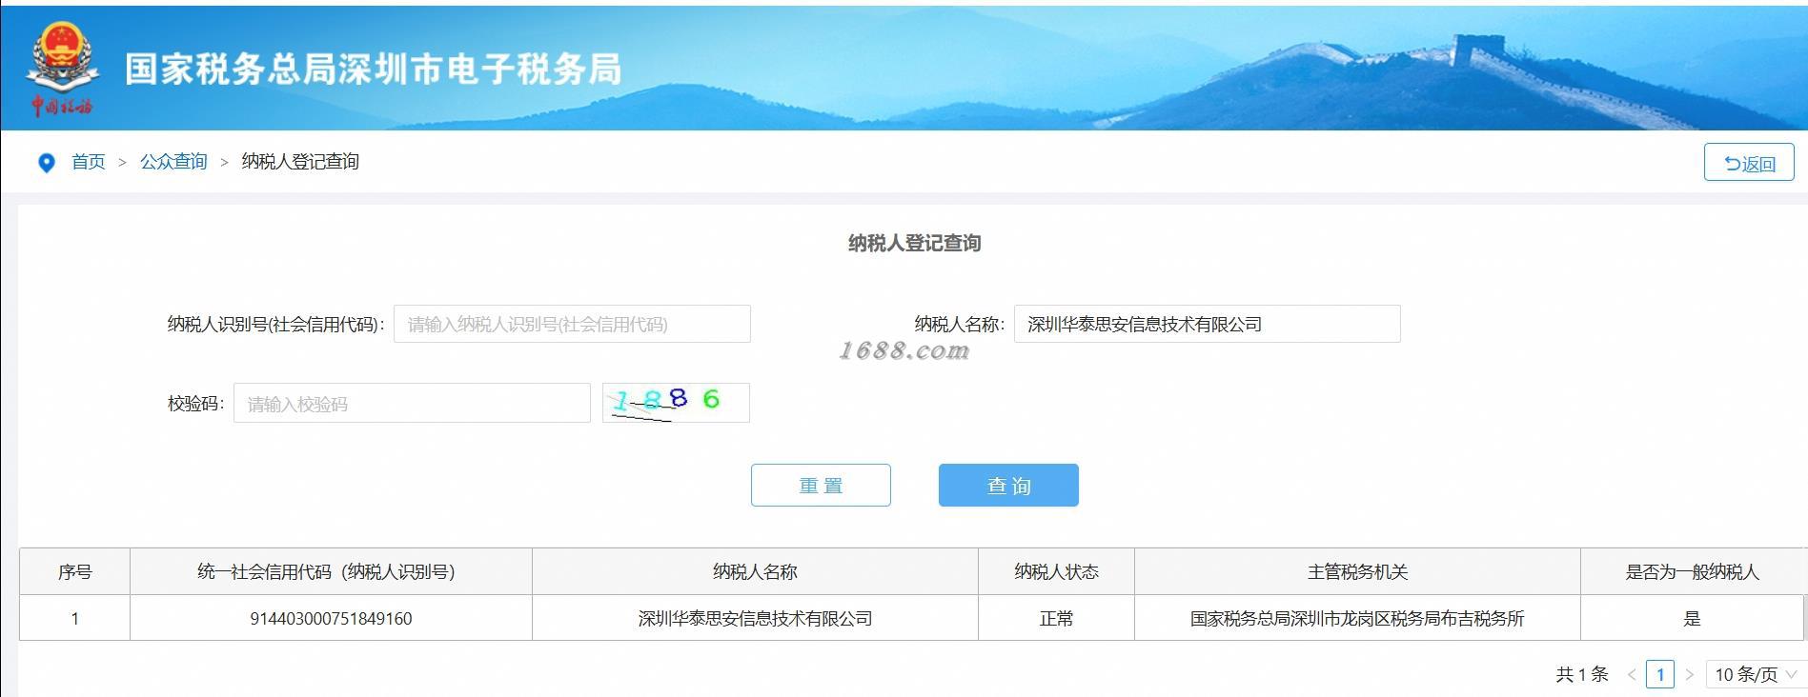1808x697 pixels.
Task: Click the 正常 status cell
Action: (1056, 618)
